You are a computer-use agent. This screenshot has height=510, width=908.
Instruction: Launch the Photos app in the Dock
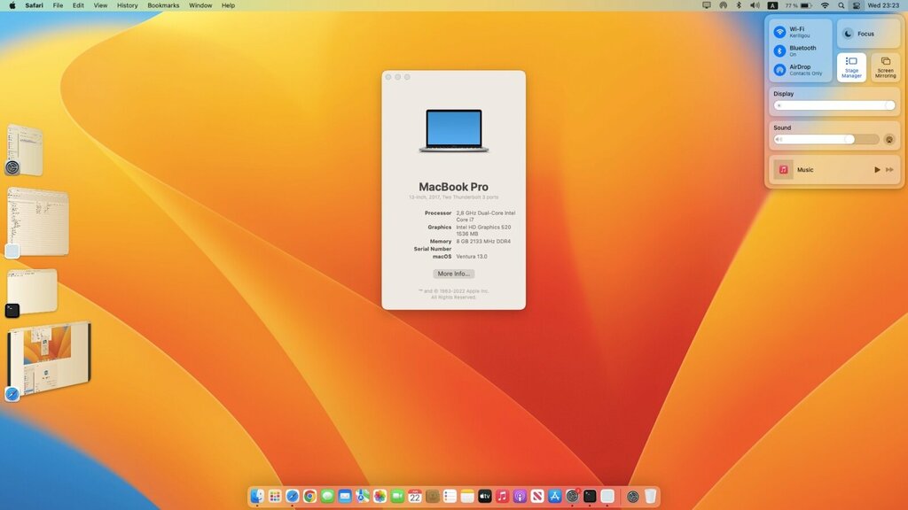coord(380,497)
